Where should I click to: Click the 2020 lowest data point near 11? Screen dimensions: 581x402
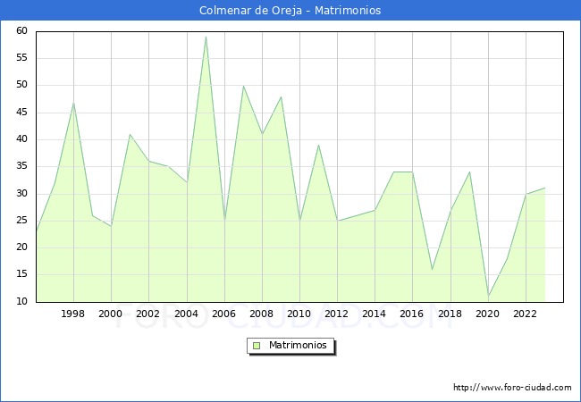488,297
